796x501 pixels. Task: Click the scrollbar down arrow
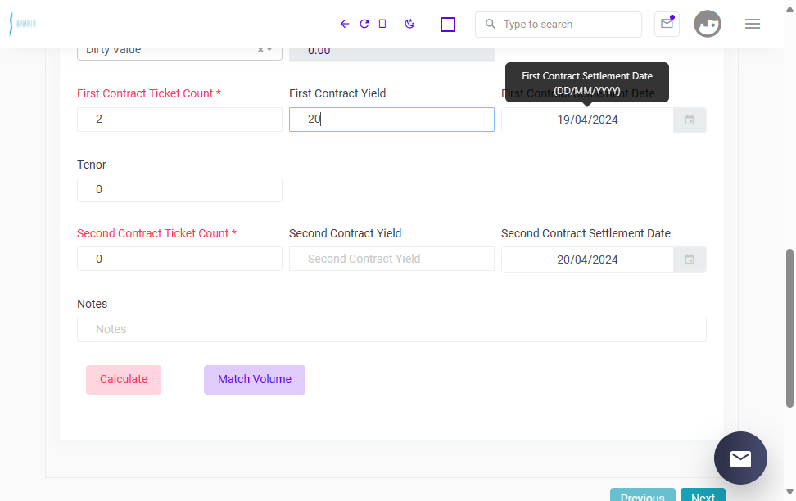(789, 491)
